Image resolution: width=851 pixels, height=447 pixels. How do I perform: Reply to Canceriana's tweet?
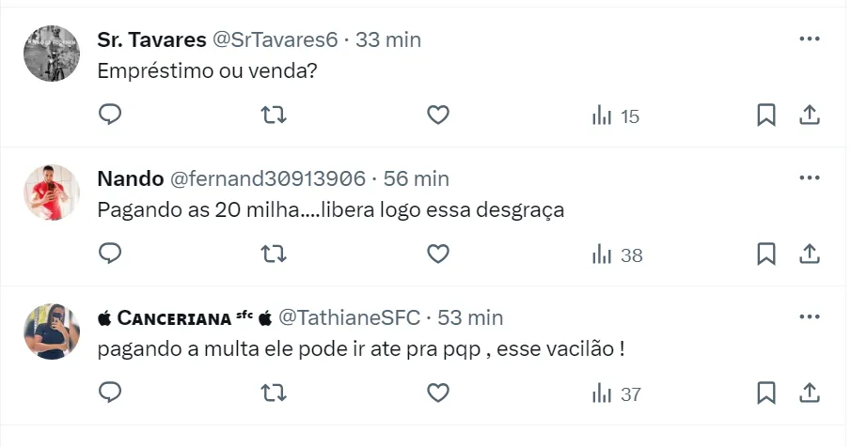111,393
